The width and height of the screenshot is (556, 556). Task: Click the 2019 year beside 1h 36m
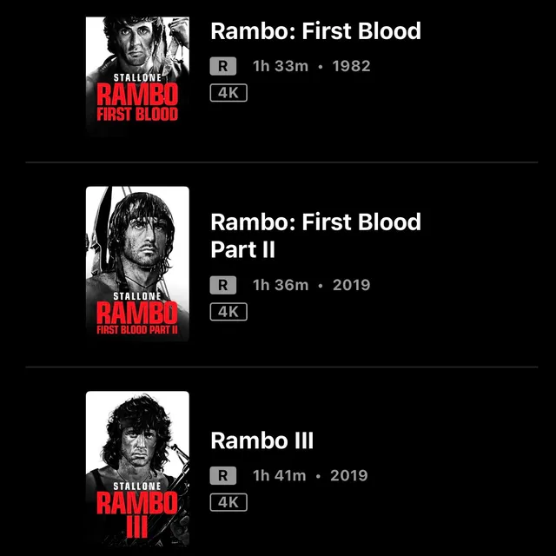click(351, 285)
